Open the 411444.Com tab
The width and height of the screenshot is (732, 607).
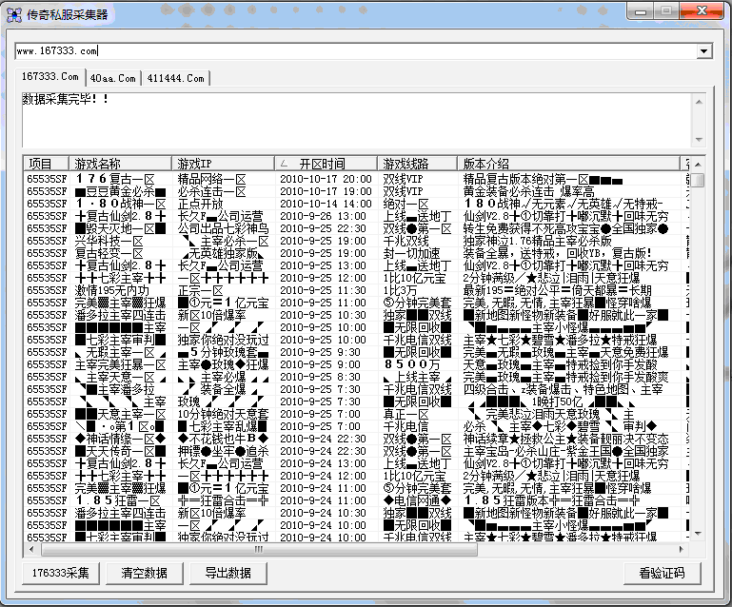point(176,78)
